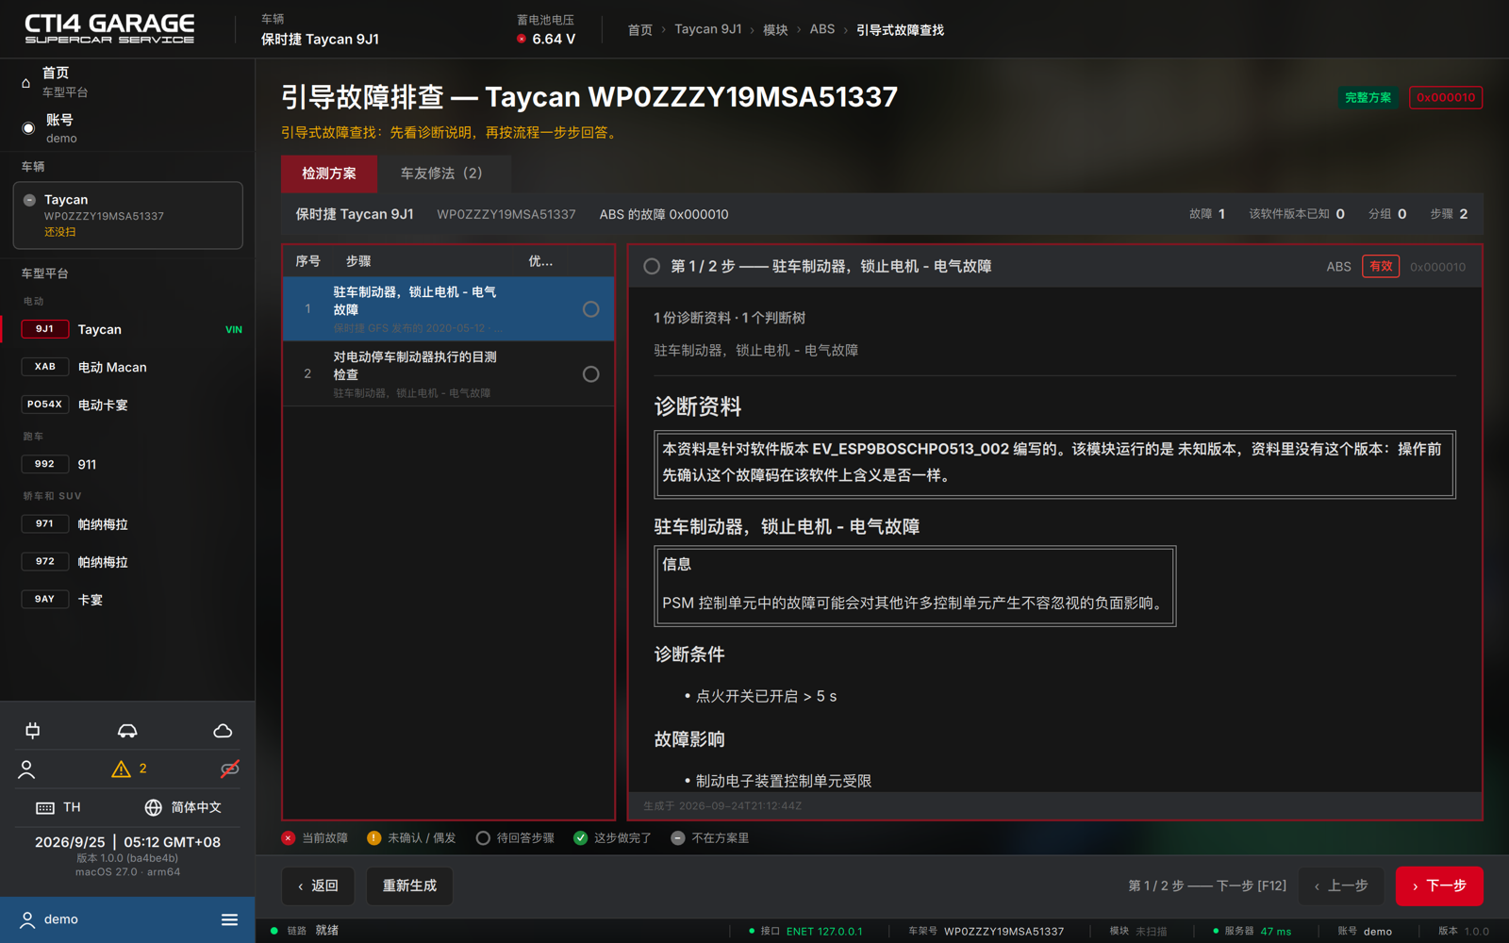Click the 有效 status badge

pos(1381,267)
